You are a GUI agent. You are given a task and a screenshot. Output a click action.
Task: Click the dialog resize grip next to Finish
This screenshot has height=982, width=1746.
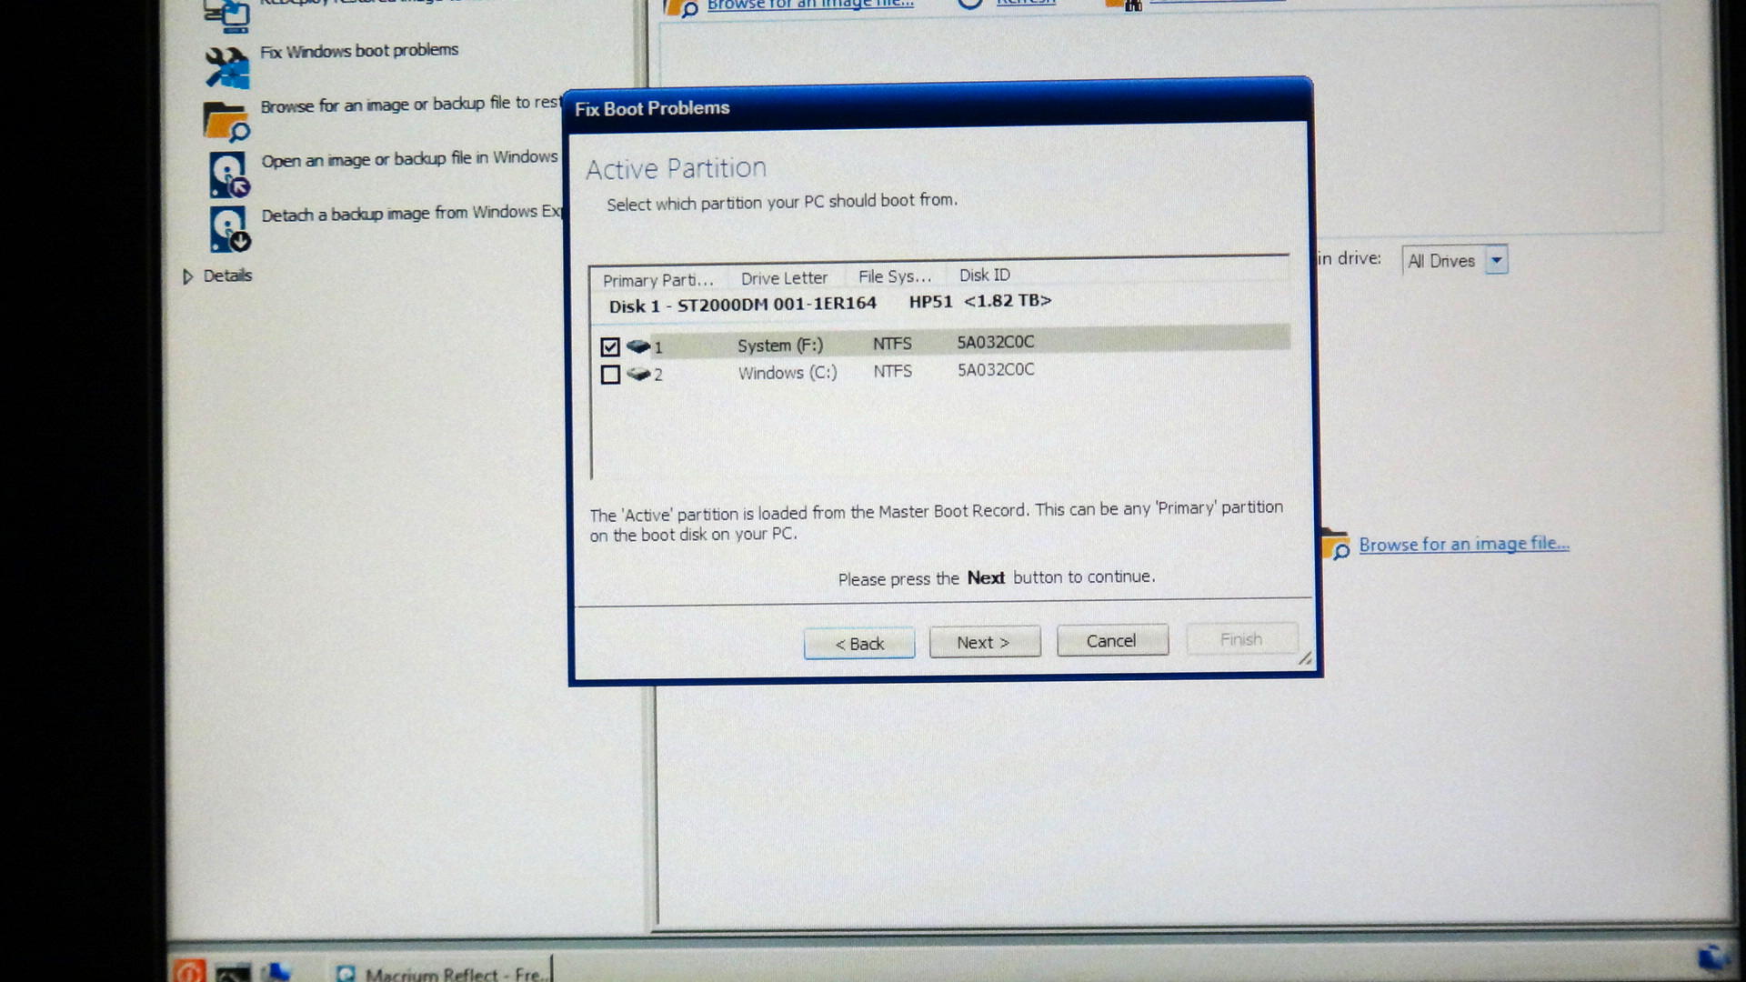click(x=1305, y=658)
